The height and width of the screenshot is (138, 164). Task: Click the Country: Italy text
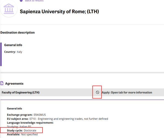pyautogui.click(x=13, y=52)
